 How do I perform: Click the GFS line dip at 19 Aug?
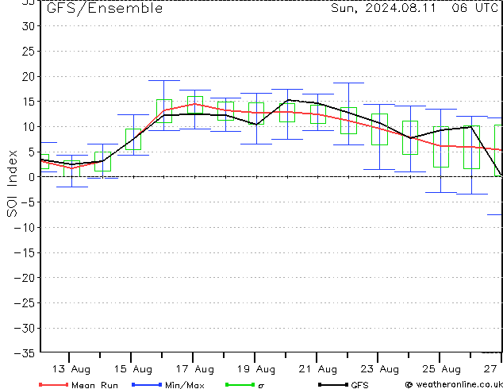(256, 125)
